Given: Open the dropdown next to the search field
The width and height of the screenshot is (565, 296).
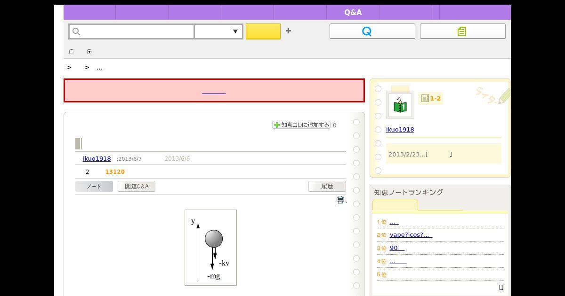Looking at the screenshot, I should 219,31.
